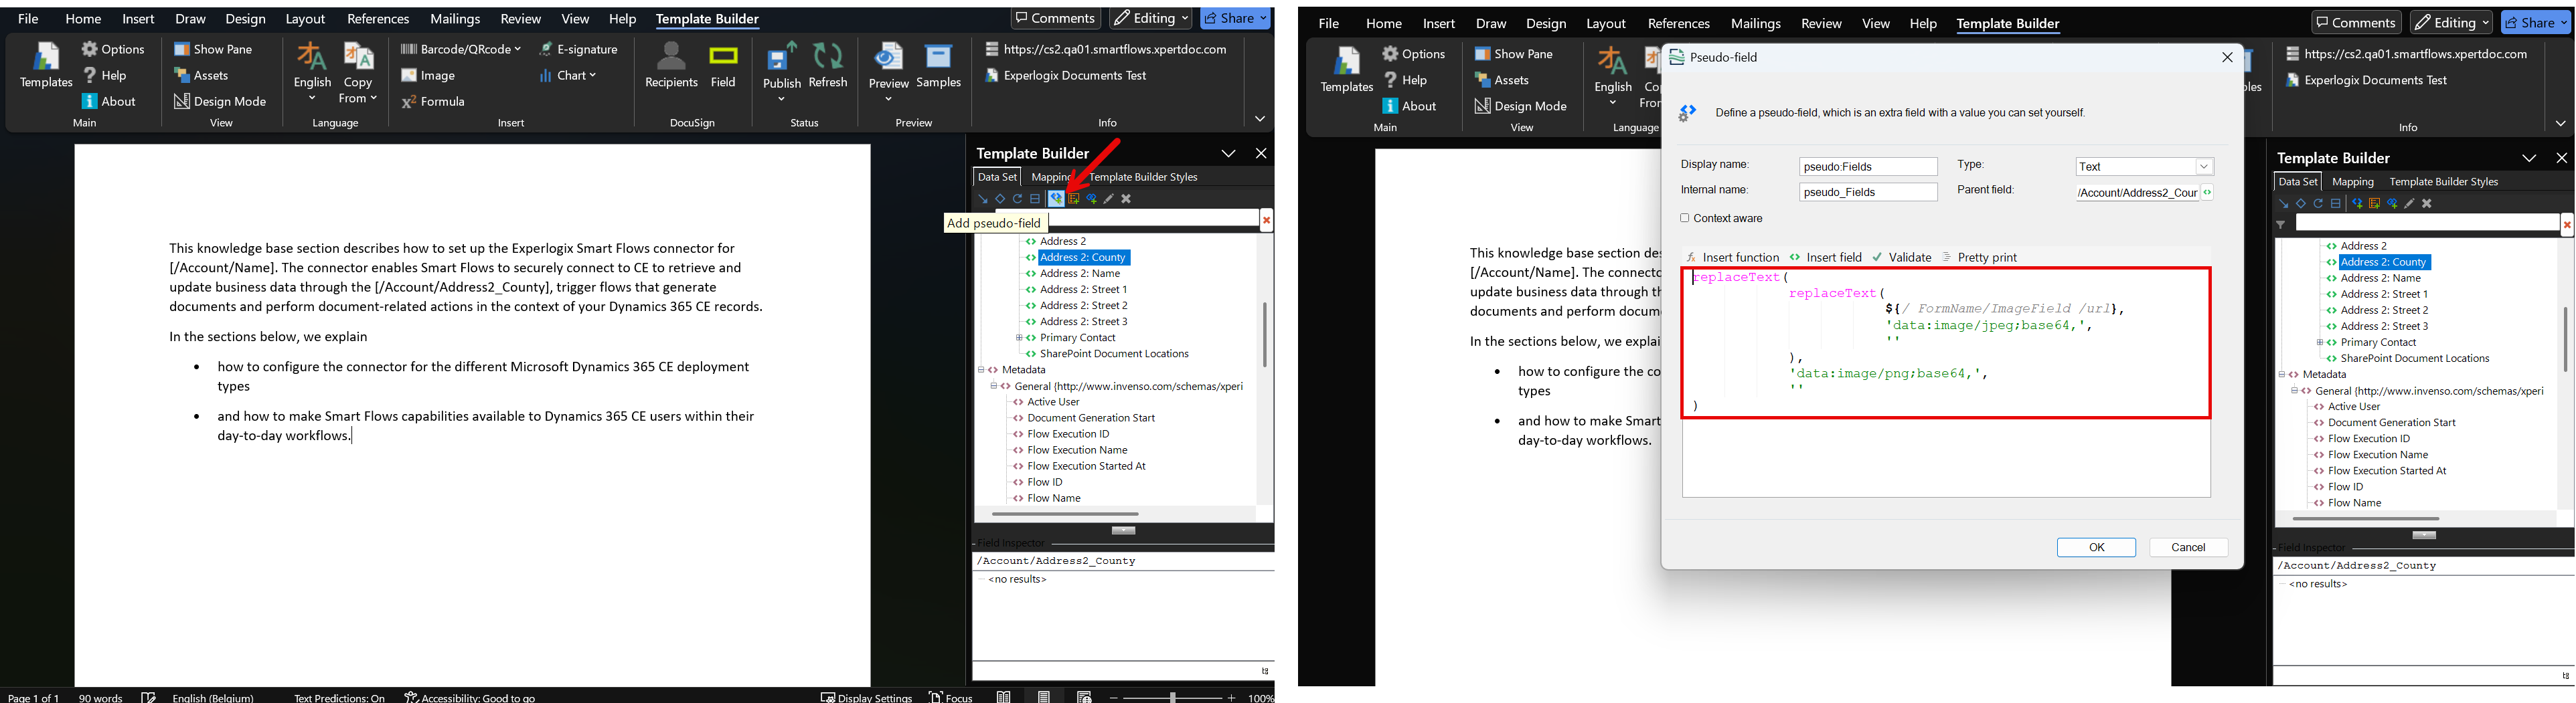
Task: Click parent field picker icon in Pseudo-field dialog
Action: pyautogui.click(x=2208, y=192)
